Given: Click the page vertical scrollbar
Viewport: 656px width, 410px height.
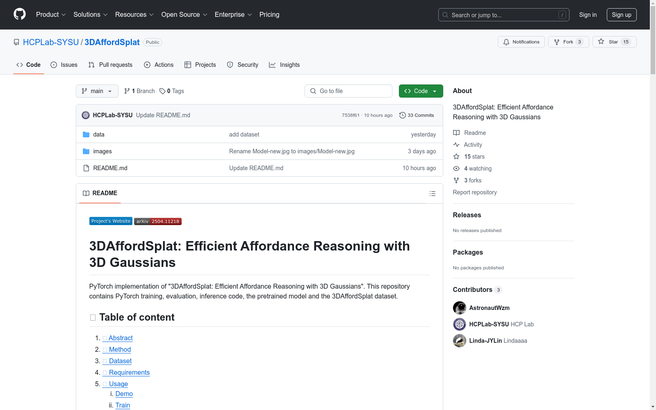Looking at the screenshot, I should tap(653, 41).
